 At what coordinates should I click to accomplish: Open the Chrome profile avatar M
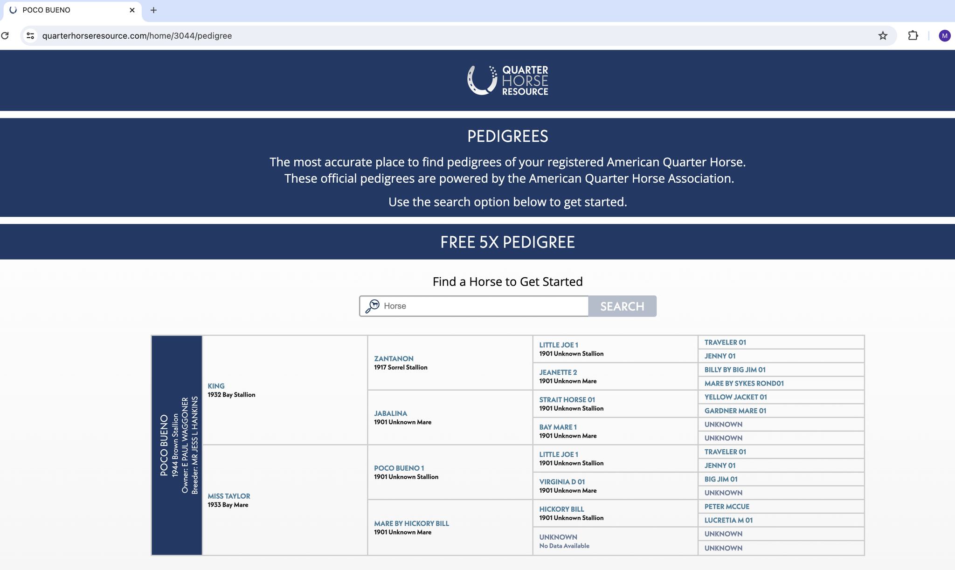945,36
